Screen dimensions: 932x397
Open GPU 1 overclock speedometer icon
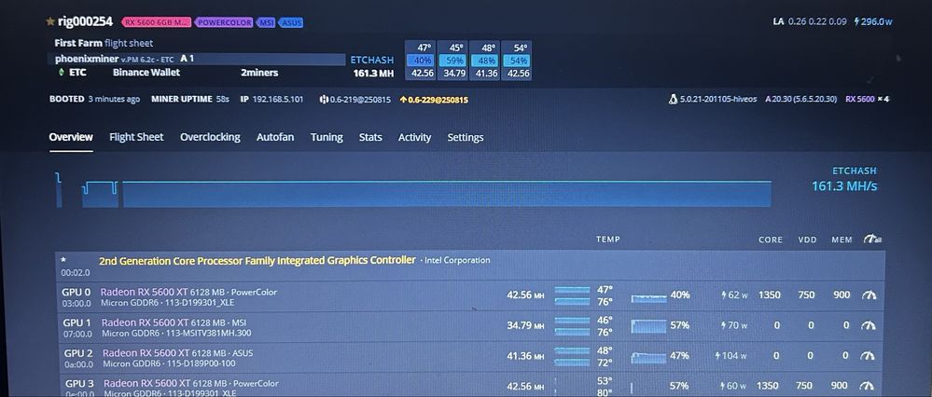(x=868, y=325)
